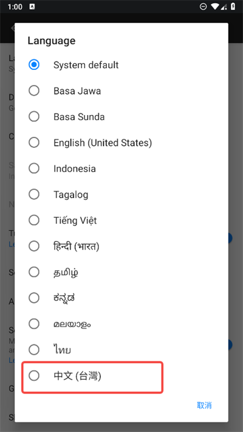Tap the Wi-Fi signal status icon
Screen dimensions: 243x432
point(214,7)
